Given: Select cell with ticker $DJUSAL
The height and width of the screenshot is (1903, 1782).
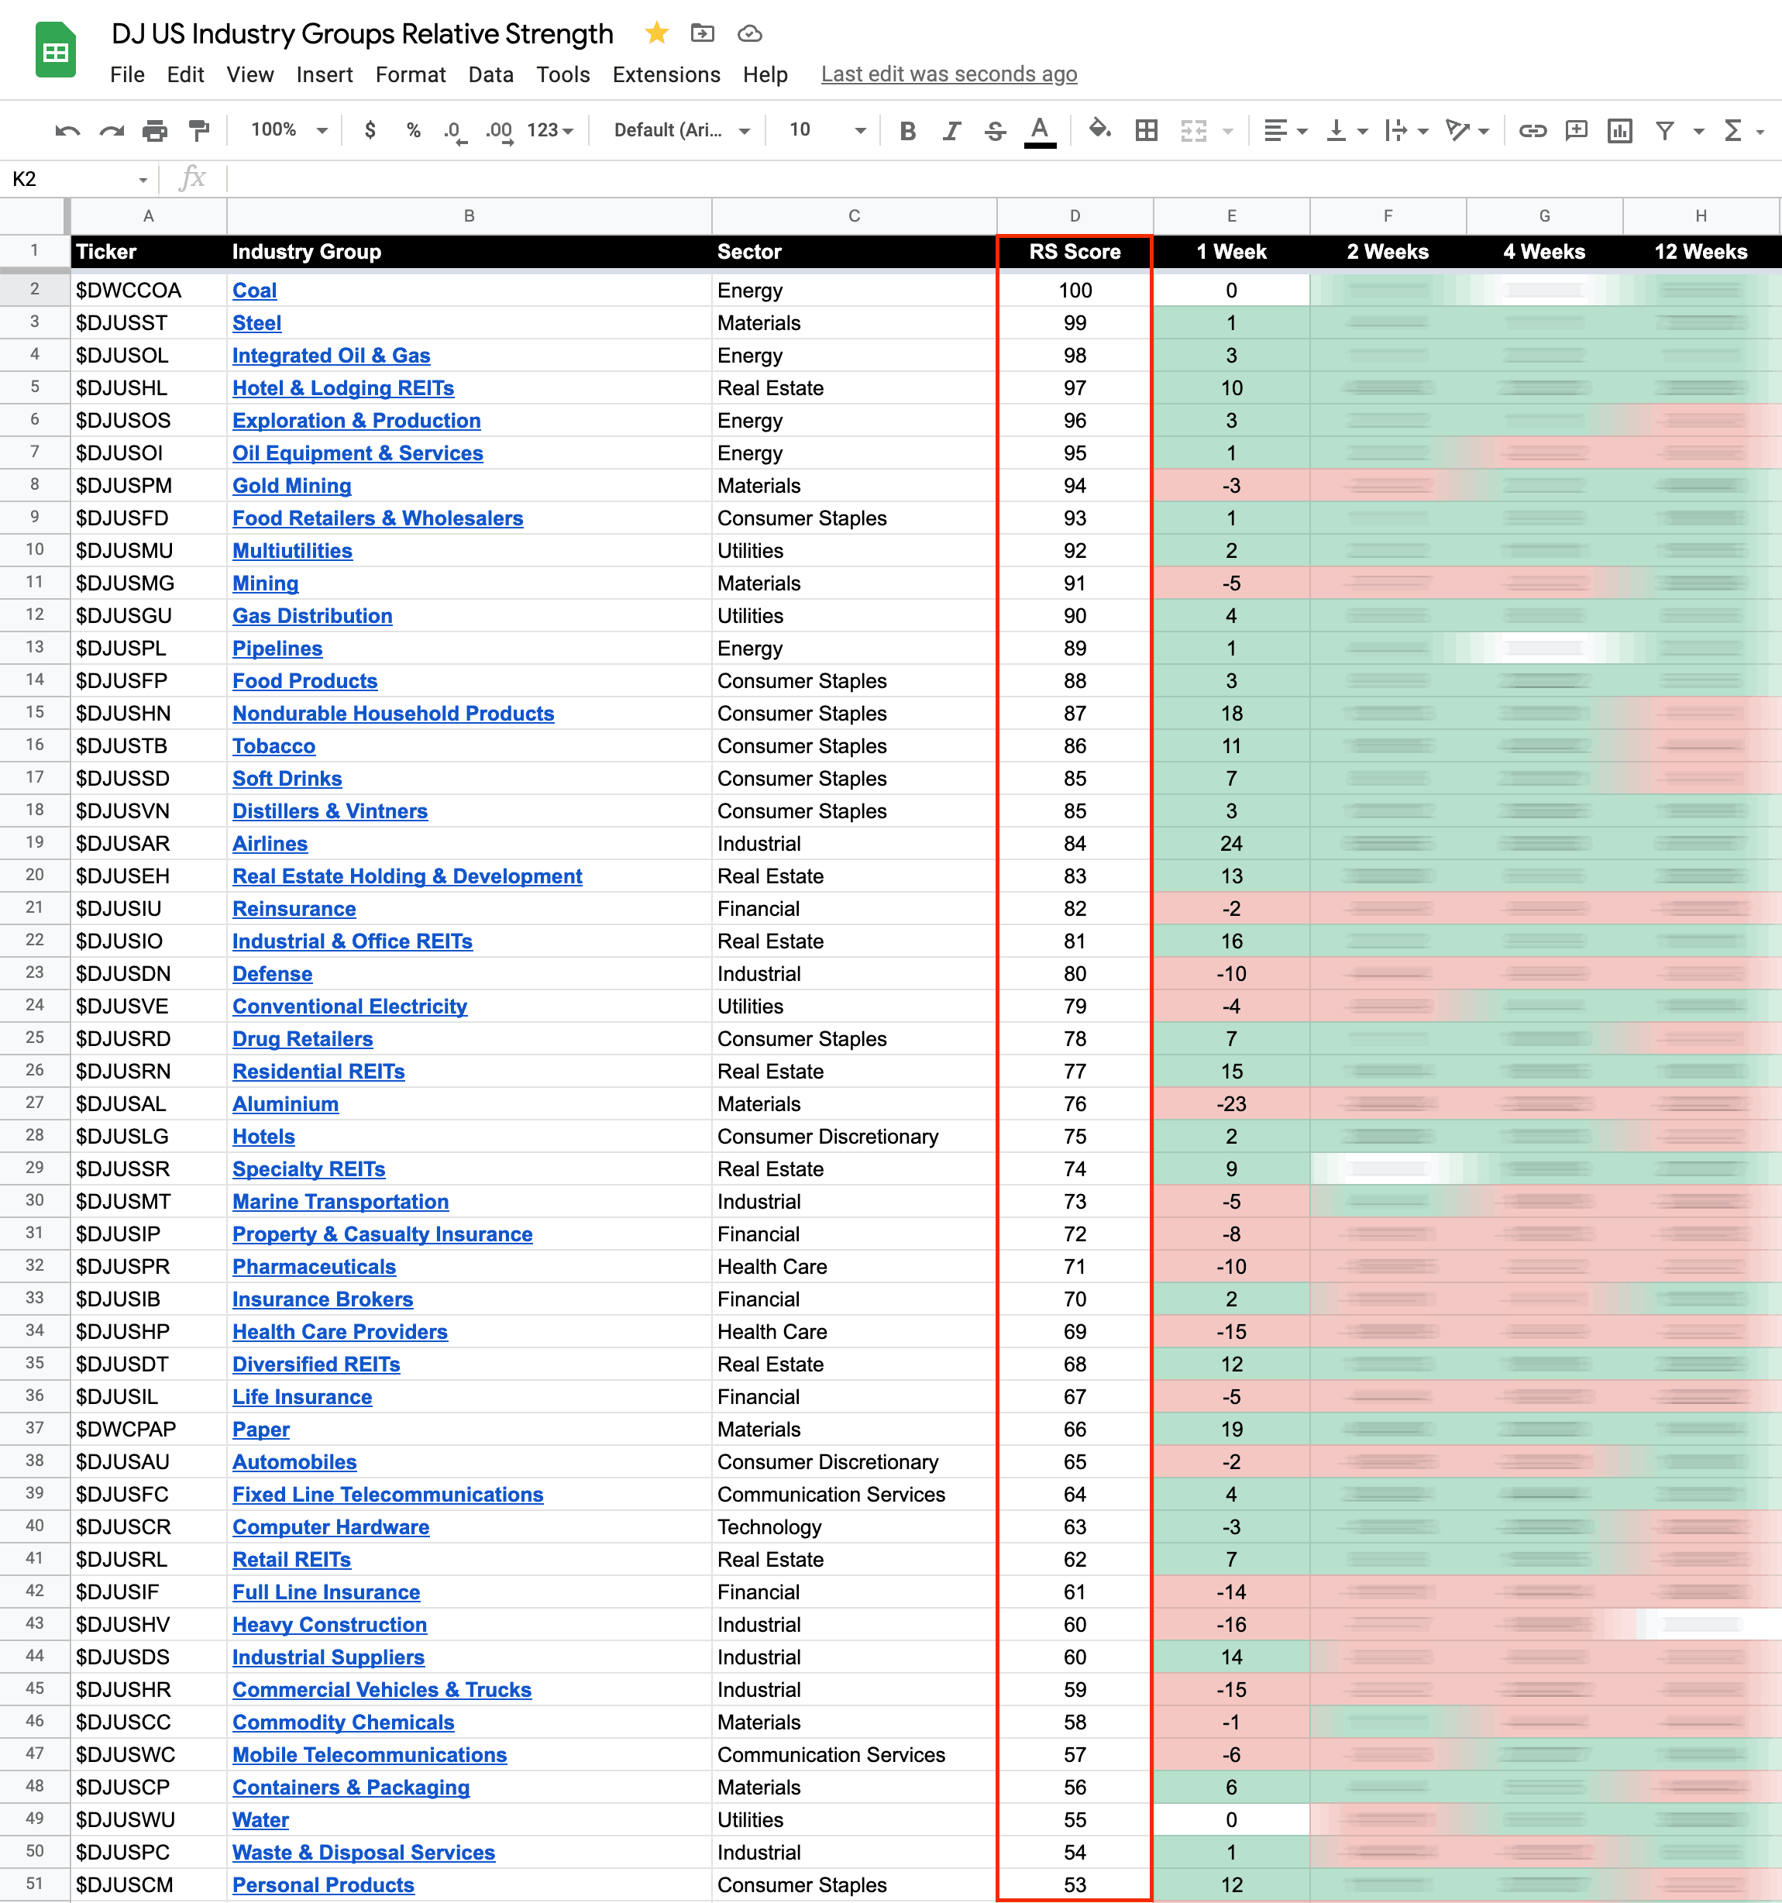Looking at the screenshot, I should (148, 1103).
